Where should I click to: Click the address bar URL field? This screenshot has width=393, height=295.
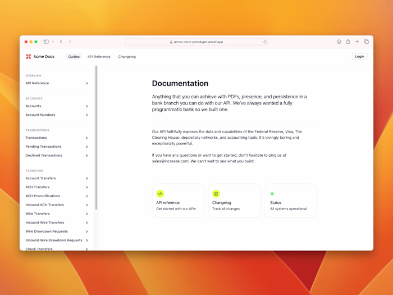(196, 42)
